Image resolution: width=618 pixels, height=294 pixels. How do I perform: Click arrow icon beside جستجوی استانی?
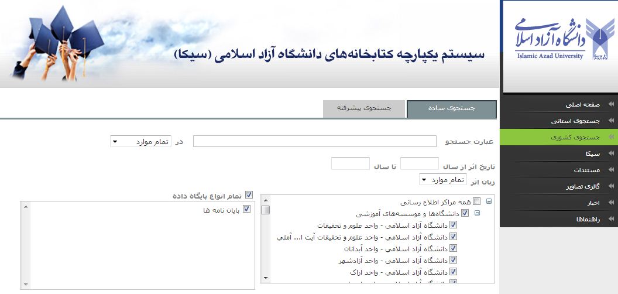[611, 121]
